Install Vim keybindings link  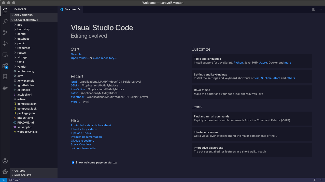pyautogui.click(x=257, y=78)
